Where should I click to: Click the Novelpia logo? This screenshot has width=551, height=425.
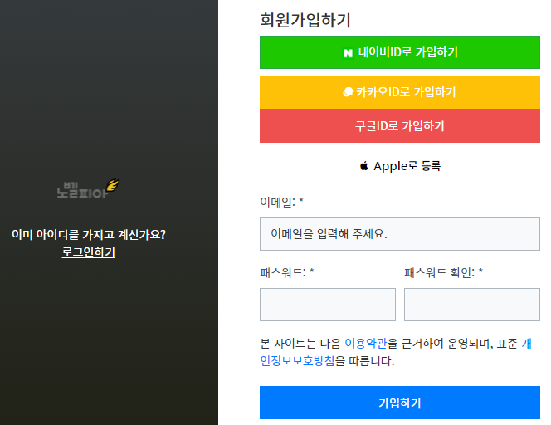click(88, 188)
